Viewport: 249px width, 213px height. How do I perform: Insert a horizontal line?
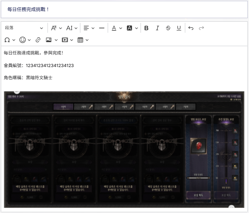pyautogui.click(x=102, y=28)
